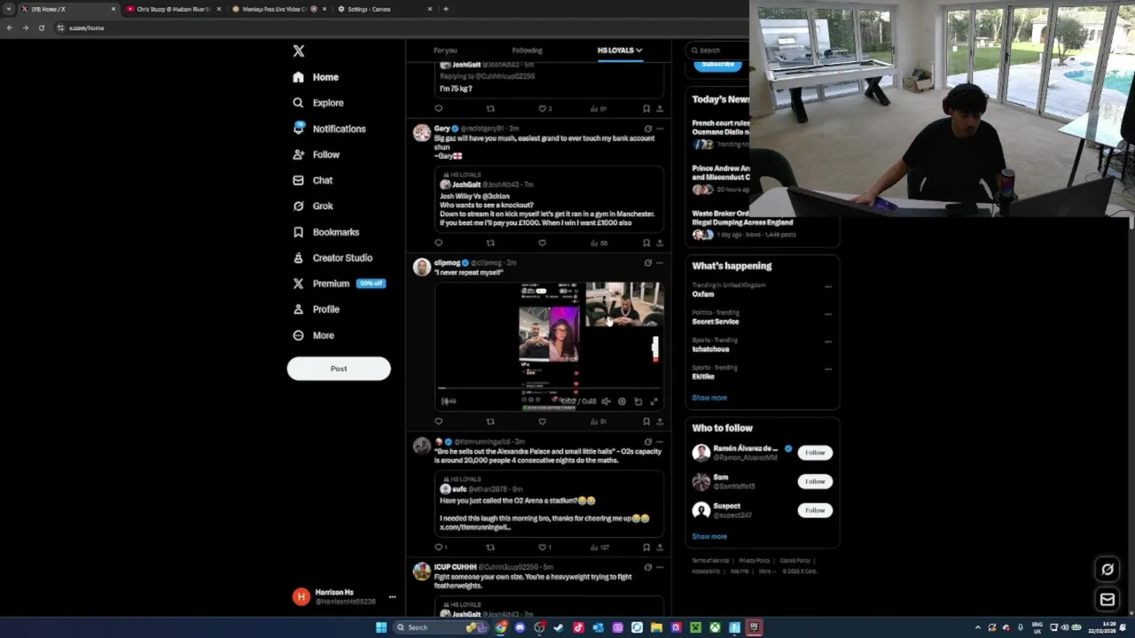
Task: Open Creator Studio in the sidebar
Action: 333,258
